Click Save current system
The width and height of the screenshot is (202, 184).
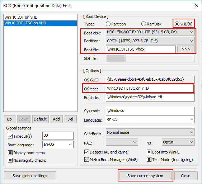click(145, 176)
